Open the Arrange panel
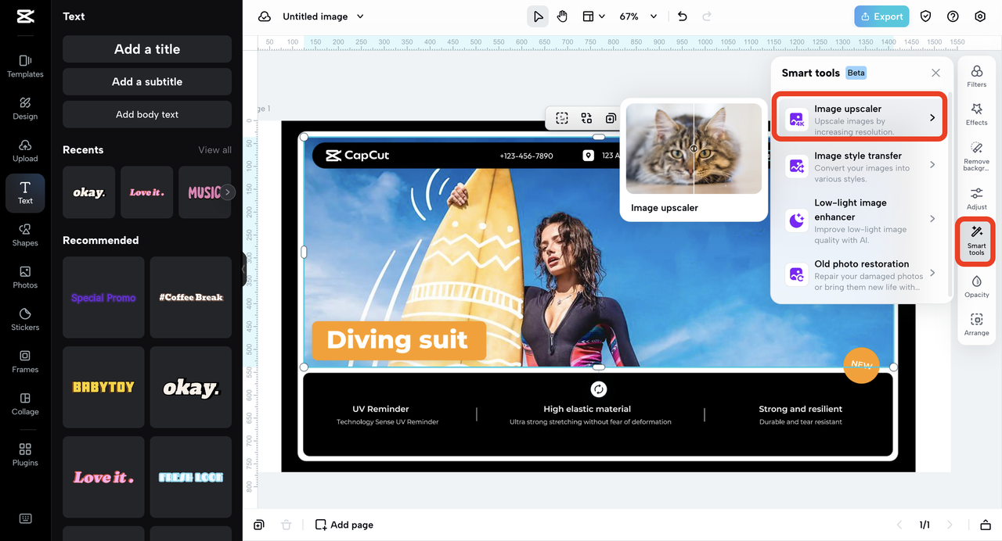This screenshot has height=541, width=1002. (976, 324)
